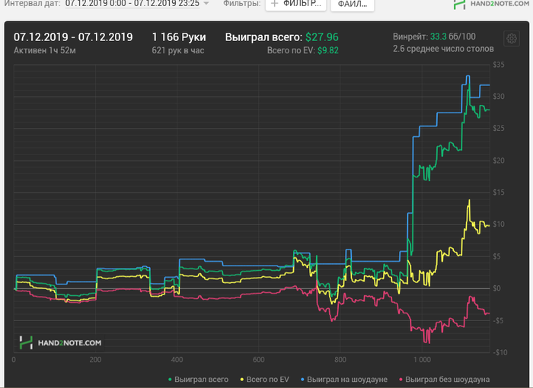Screen dimensions: 533x388
Task: Click the ФАЙЛ button beside filters
Action: (x=352, y=5)
